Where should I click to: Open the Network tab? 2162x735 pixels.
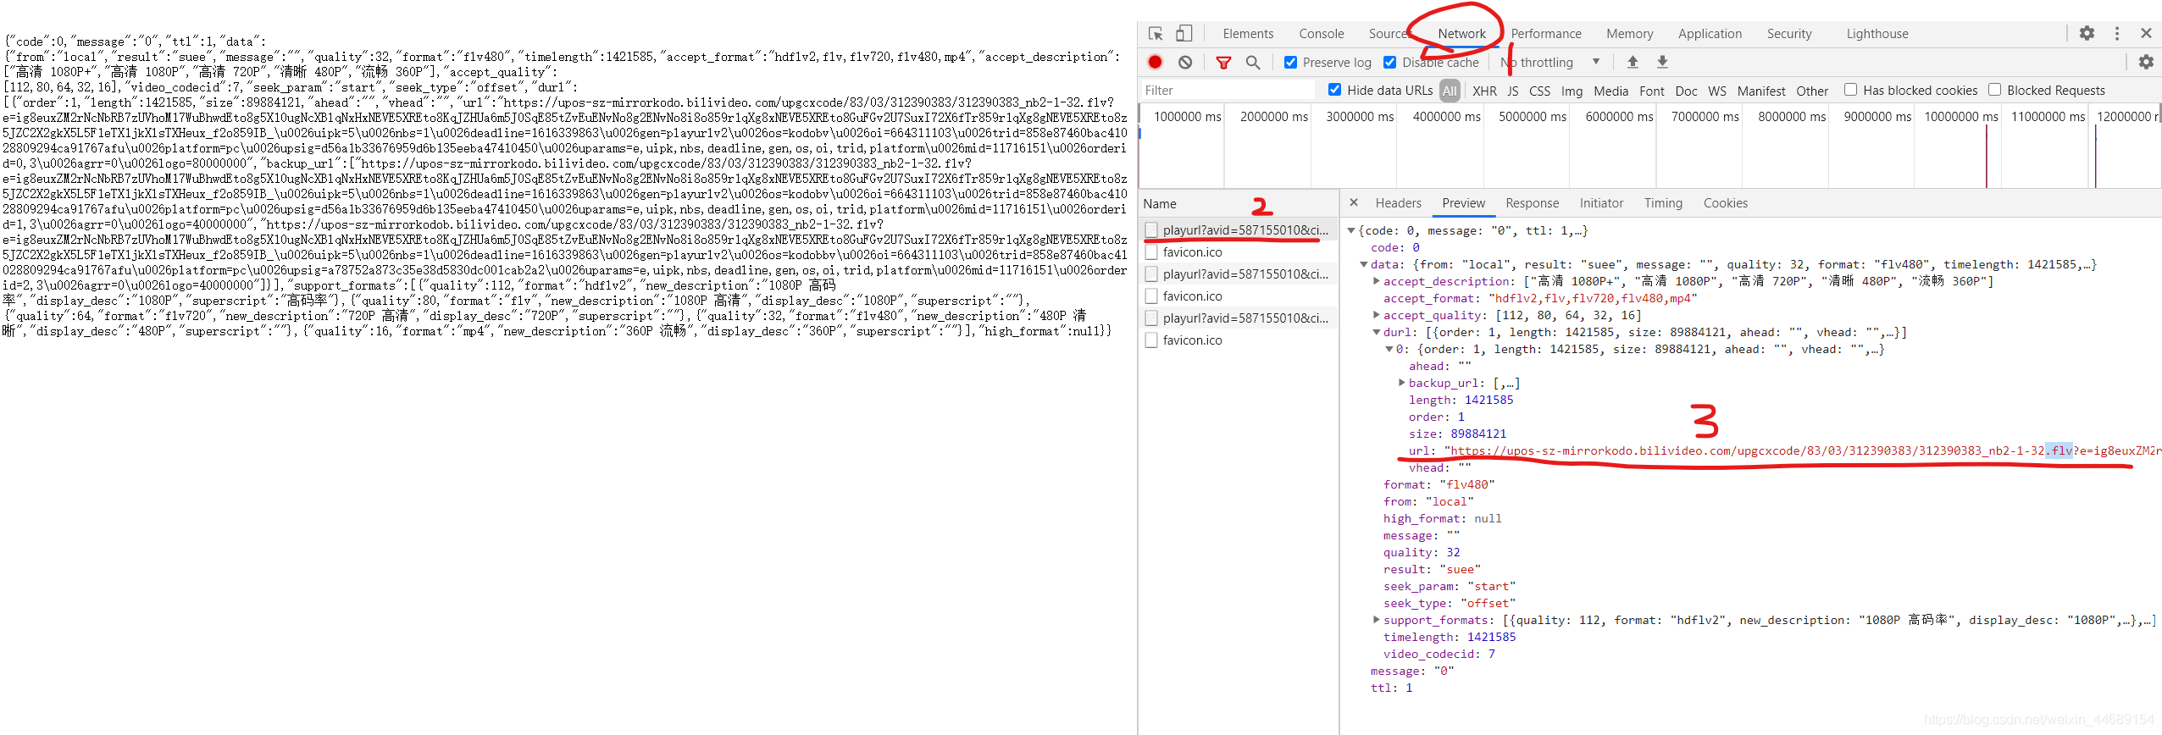[x=1461, y=34]
